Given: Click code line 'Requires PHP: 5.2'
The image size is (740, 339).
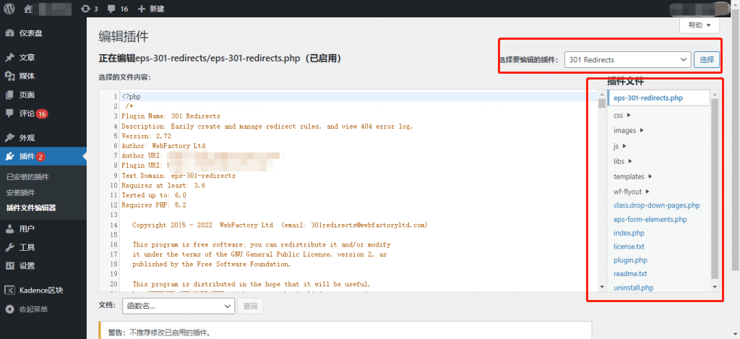Looking at the screenshot, I should [154, 205].
